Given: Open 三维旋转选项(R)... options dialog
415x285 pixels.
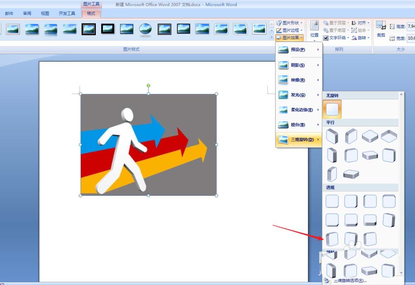Looking at the screenshot, I should point(350,281).
